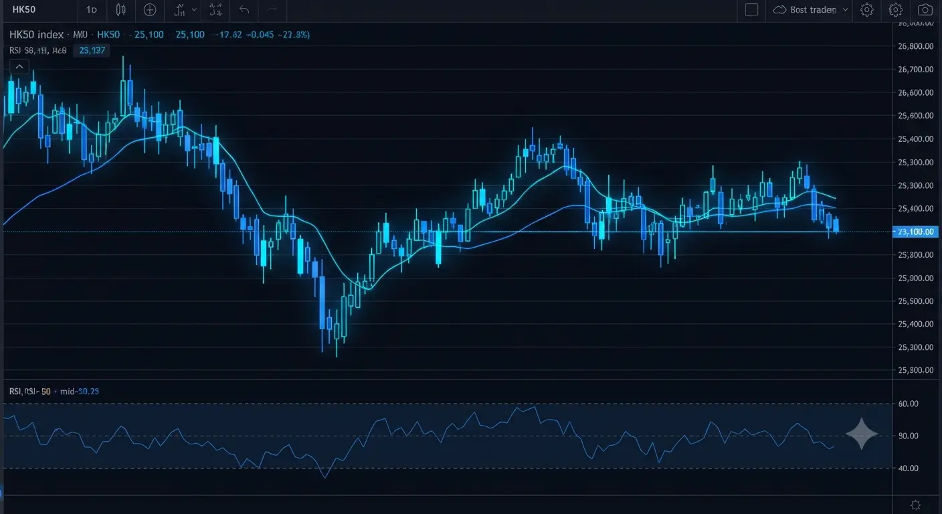Collapse the indicator legend with up chevron

tap(19, 66)
